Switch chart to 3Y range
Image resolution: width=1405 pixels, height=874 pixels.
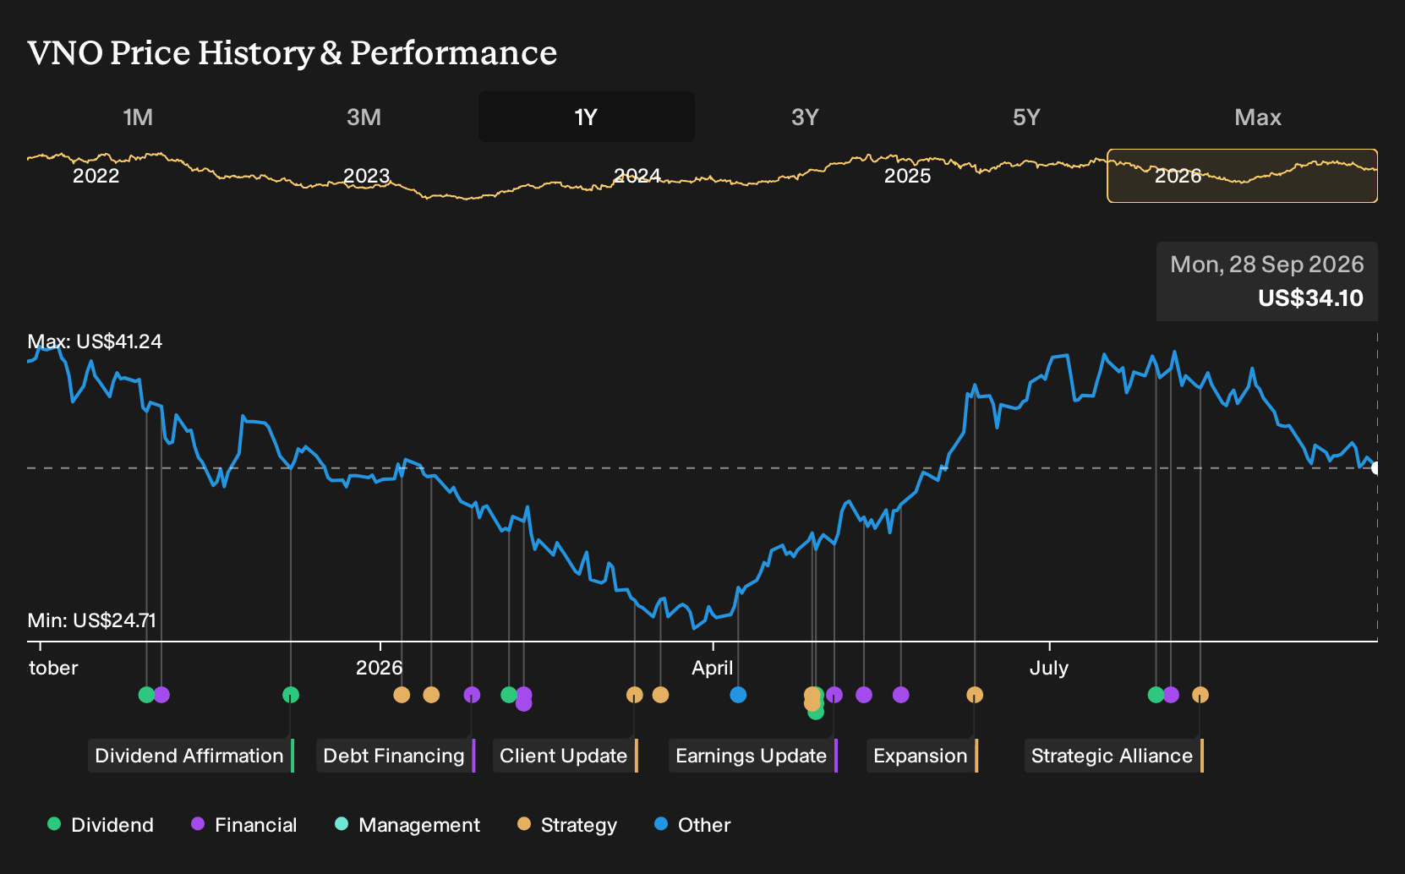(x=805, y=117)
